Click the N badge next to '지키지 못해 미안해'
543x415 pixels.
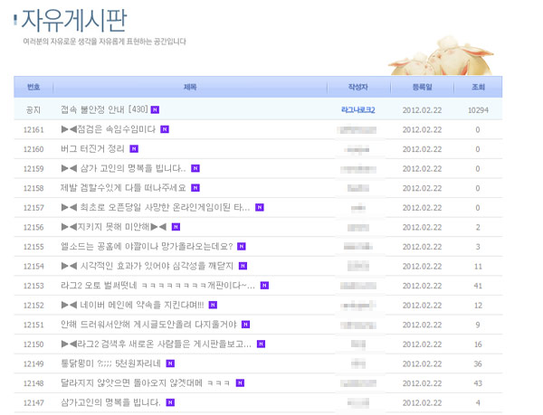click(x=176, y=226)
